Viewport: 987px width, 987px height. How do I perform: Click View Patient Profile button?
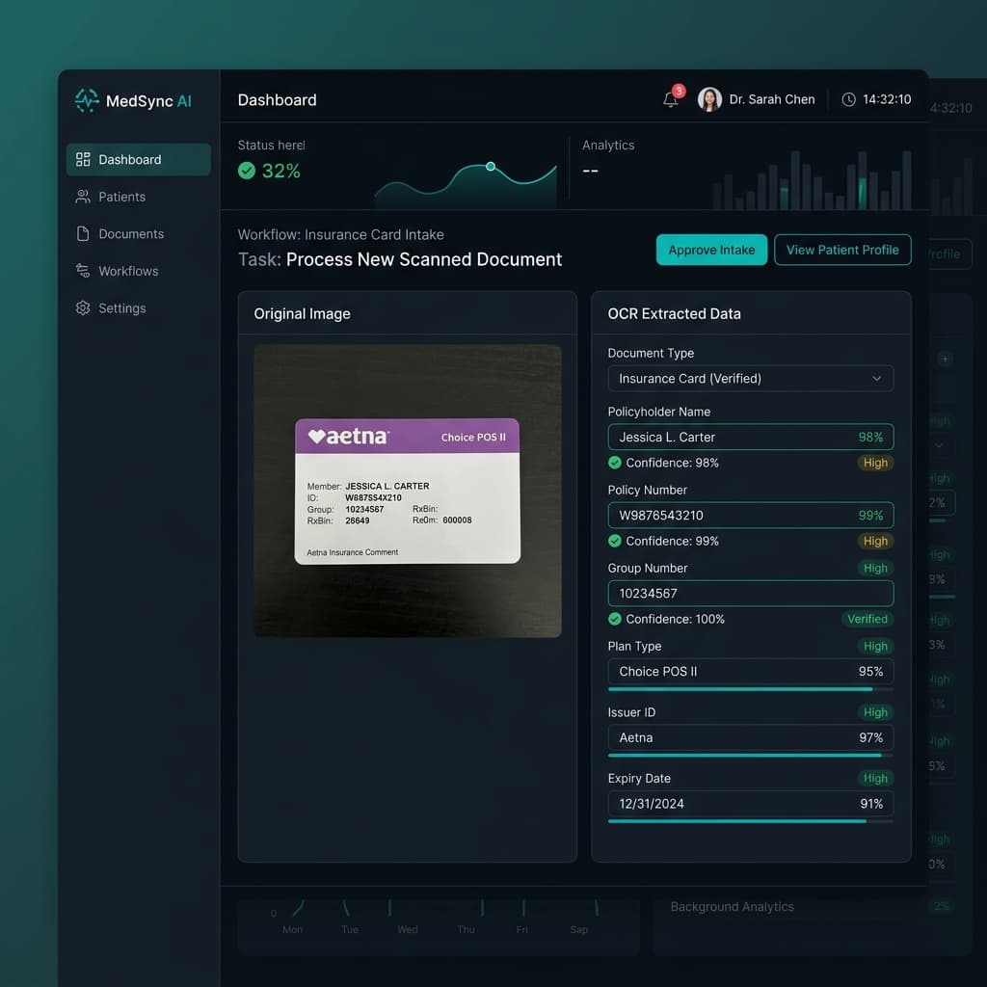(842, 250)
